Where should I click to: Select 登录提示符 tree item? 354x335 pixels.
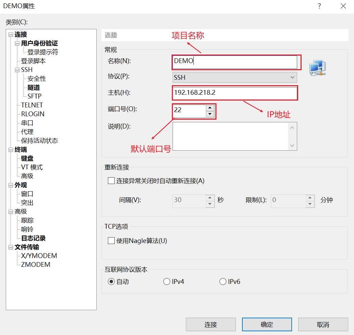pyautogui.click(x=43, y=52)
